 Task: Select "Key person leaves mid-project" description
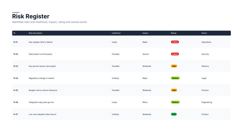click(x=42, y=66)
